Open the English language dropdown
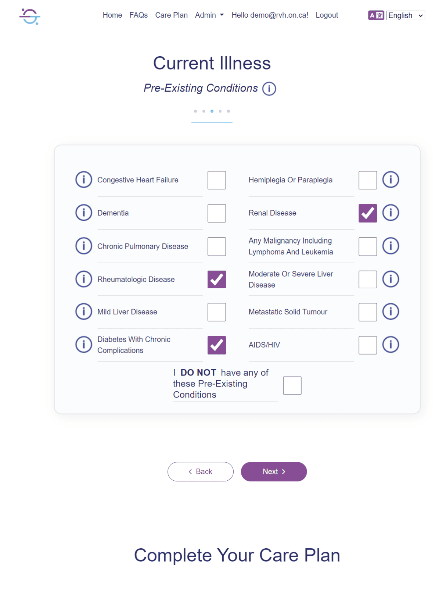The height and width of the screenshot is (591, 439). click(x=406, y=15)
